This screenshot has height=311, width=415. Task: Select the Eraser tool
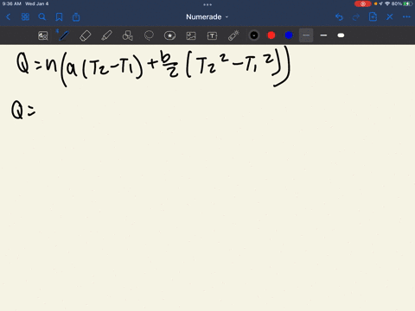[86, 35]
